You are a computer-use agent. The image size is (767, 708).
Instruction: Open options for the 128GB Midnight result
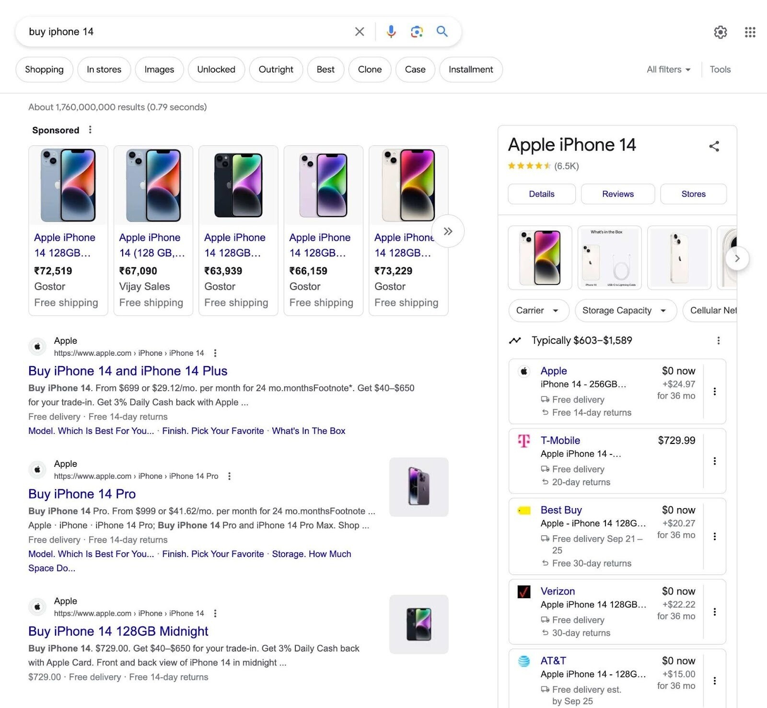click(x=215, y=614)
